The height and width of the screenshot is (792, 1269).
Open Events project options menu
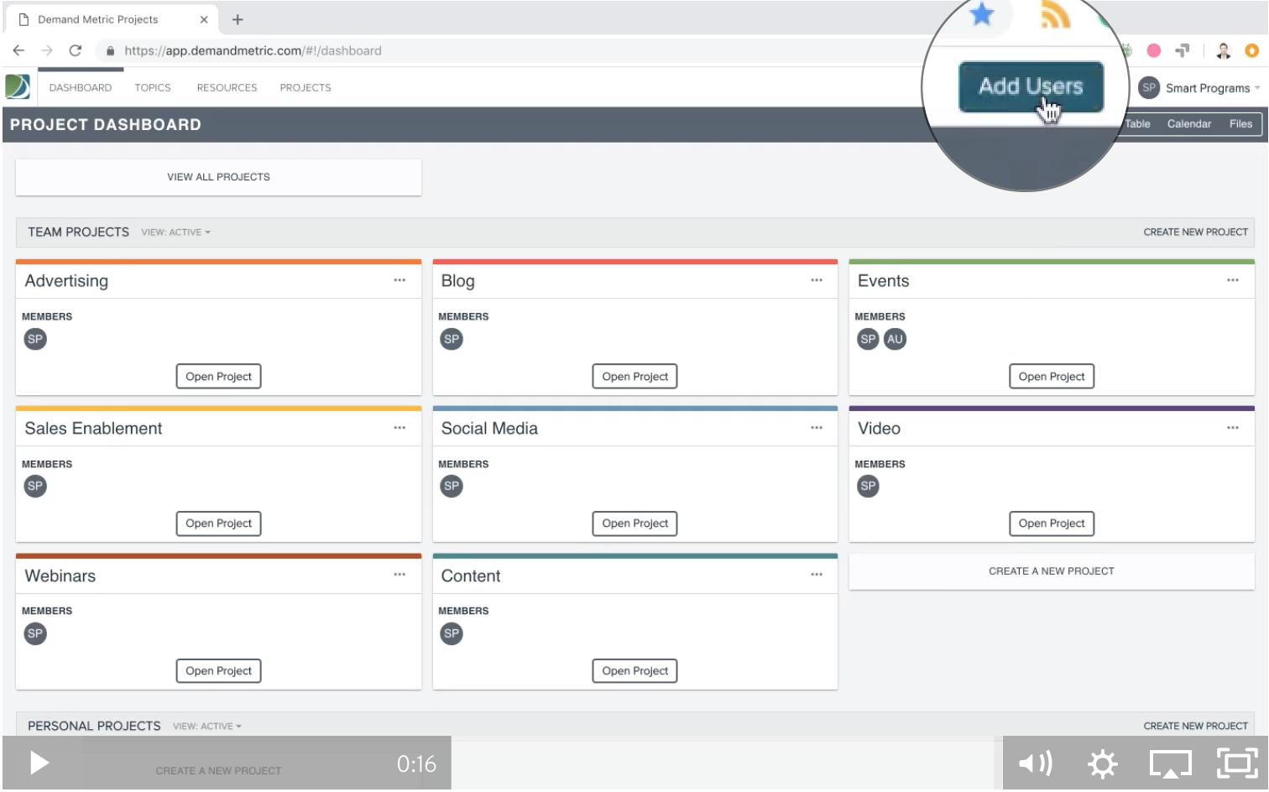(1232, 280)
